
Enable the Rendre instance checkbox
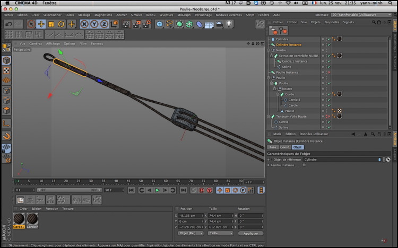(x=304, y=165)
